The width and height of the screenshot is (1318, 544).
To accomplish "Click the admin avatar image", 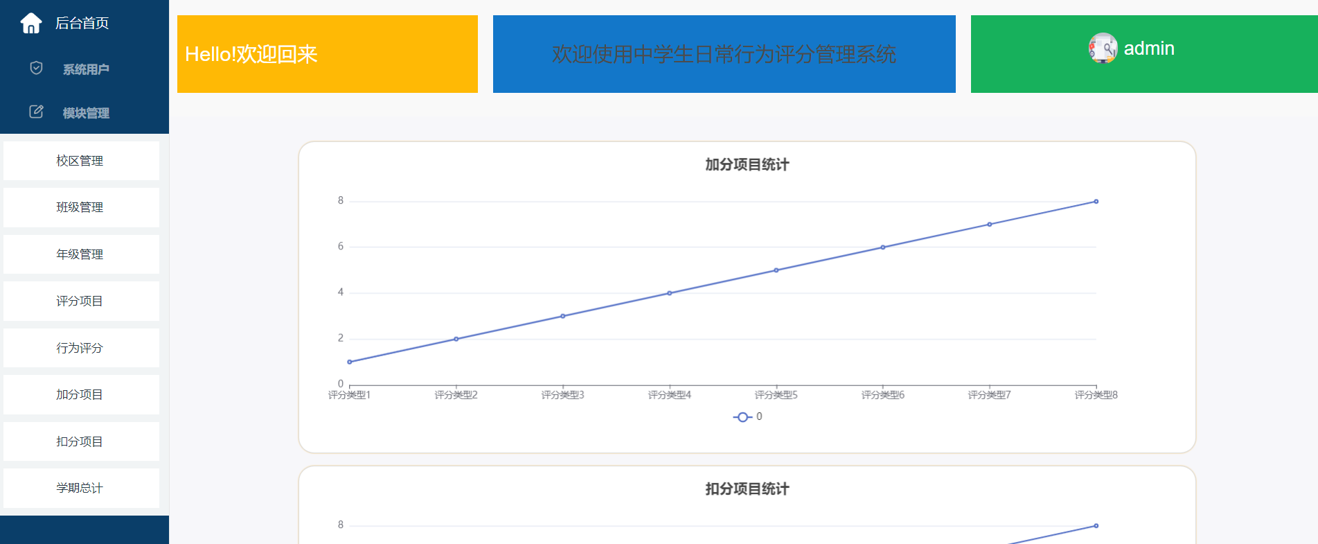I will click(1103, 49).
